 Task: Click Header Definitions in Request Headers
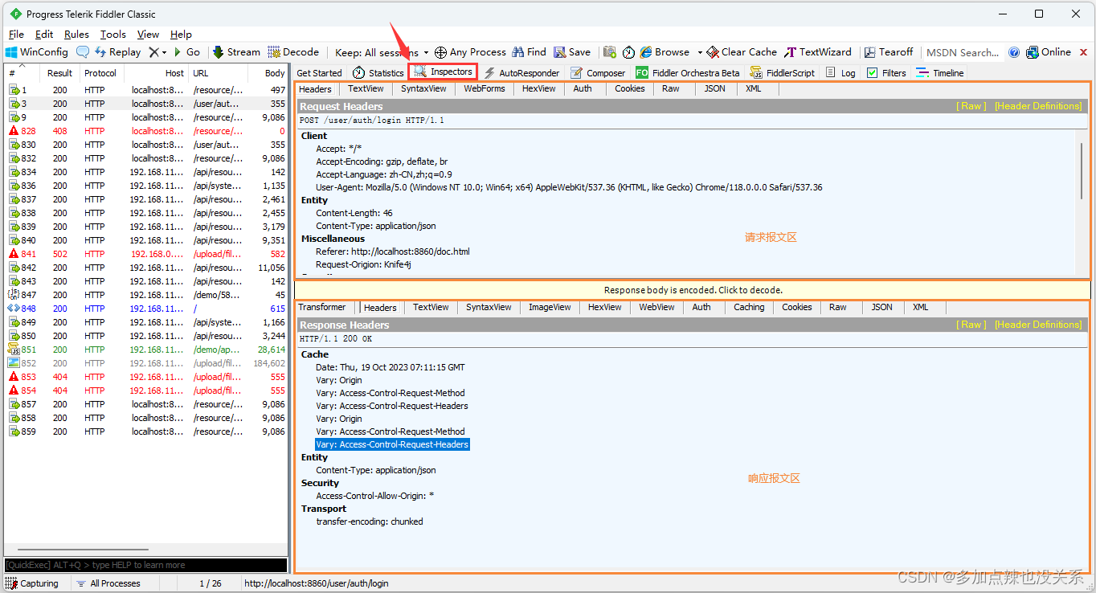1038,106
